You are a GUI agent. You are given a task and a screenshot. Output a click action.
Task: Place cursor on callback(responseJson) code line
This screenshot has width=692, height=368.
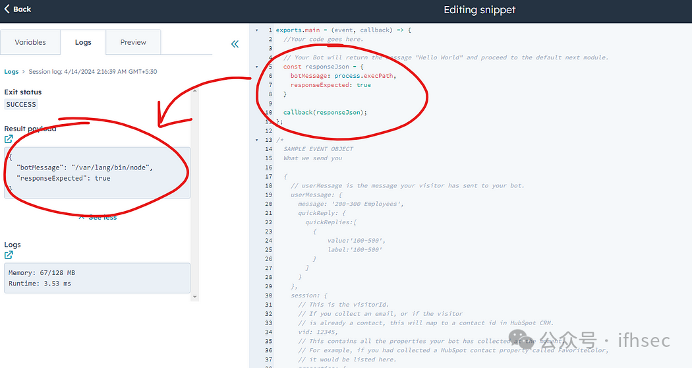tap(326, 112)
